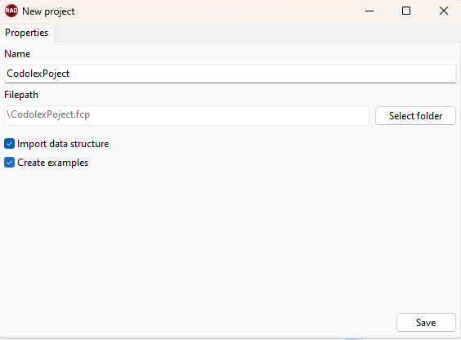The height and width of the screenshot is (340, 461).
Task: Click the grayed Filepath text box
Action: [x=186, y=115]
